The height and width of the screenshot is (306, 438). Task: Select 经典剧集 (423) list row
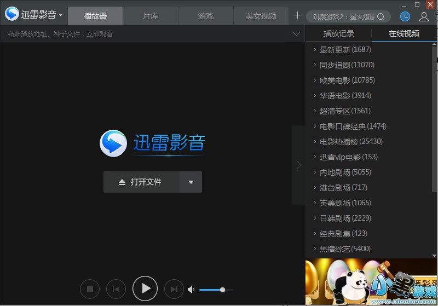coord(368,233)
